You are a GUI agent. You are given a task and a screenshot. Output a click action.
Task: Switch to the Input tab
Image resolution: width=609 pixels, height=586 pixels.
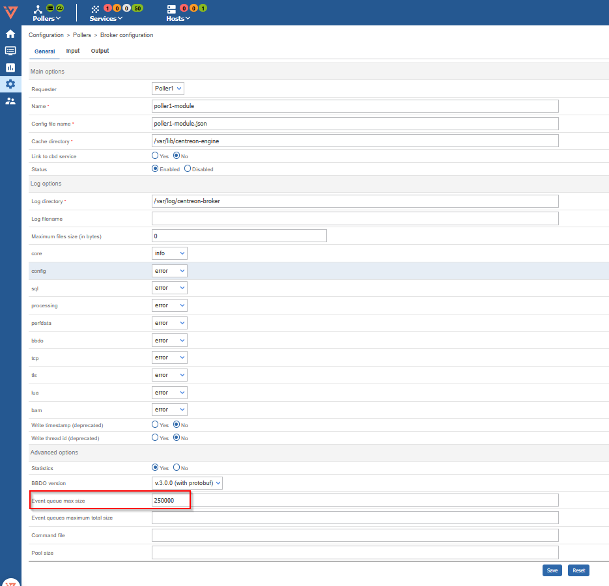[x=73, y=51]
